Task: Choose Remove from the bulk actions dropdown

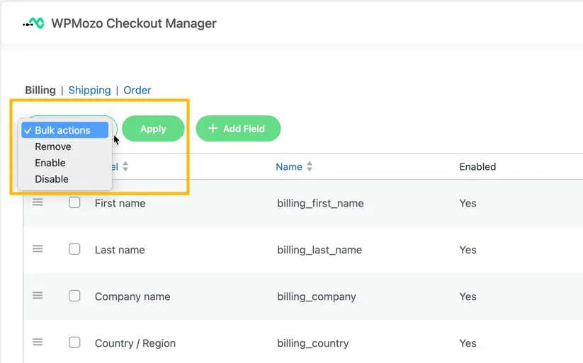Action: point(53,146)
